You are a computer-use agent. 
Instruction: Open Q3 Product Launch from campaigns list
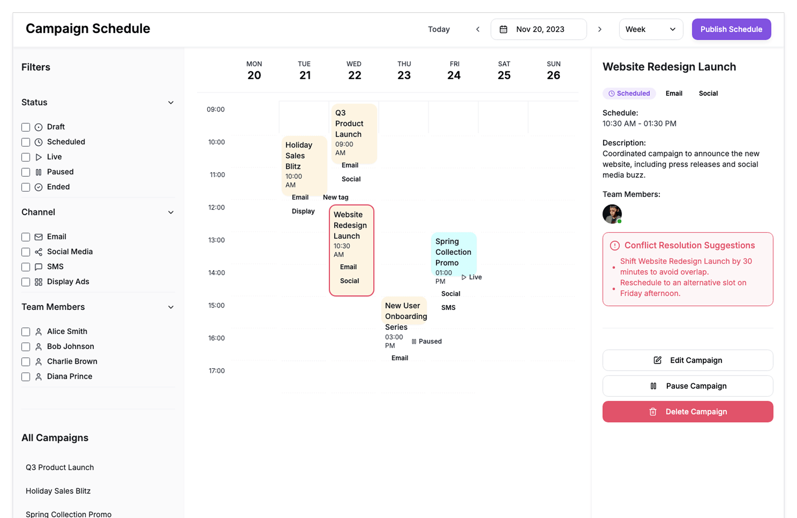pyautogui.click(x=60, y=467)
